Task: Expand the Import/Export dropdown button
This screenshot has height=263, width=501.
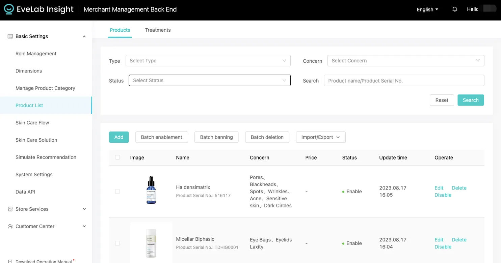Action: (321, 137)
